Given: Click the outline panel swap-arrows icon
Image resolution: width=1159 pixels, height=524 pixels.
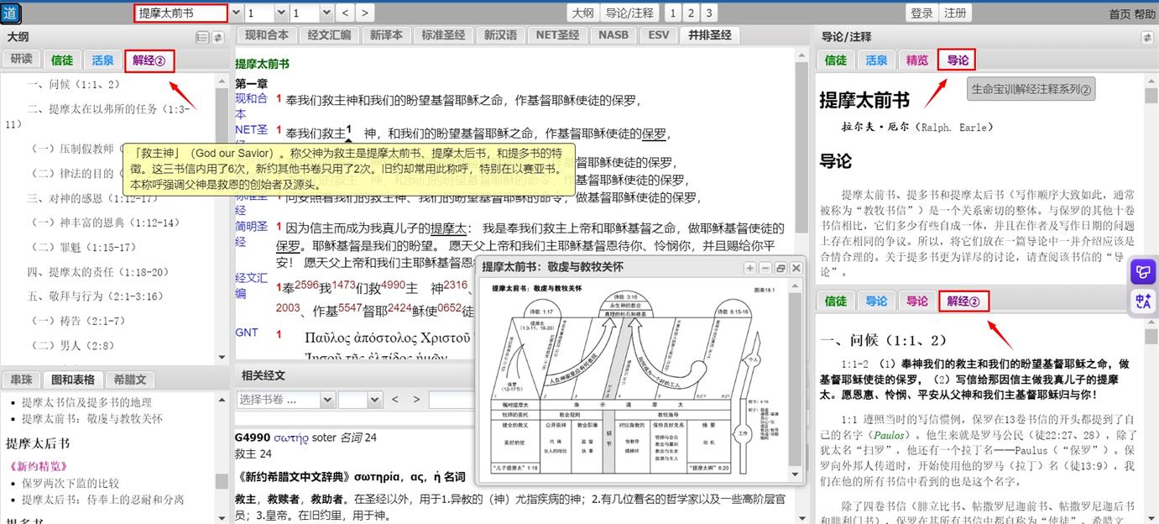Looking at the screenshot, I should (218, 37).
